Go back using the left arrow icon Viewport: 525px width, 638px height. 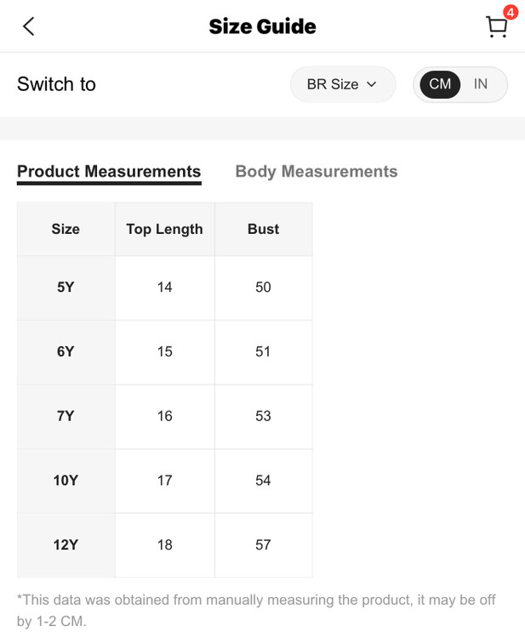(x=29, y=26)
